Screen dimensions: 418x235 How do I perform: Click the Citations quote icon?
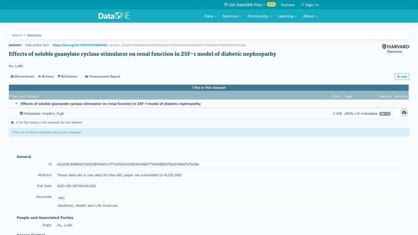pyautogui.click(x=59, y=77)
